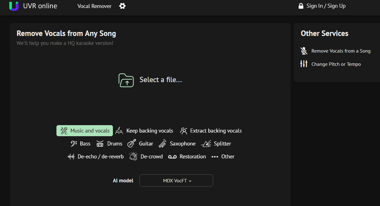Choose the Extract backing vocals option
The width and height of the screenshot is (380, 206).
pyautogui.click(x=211, y=131)
